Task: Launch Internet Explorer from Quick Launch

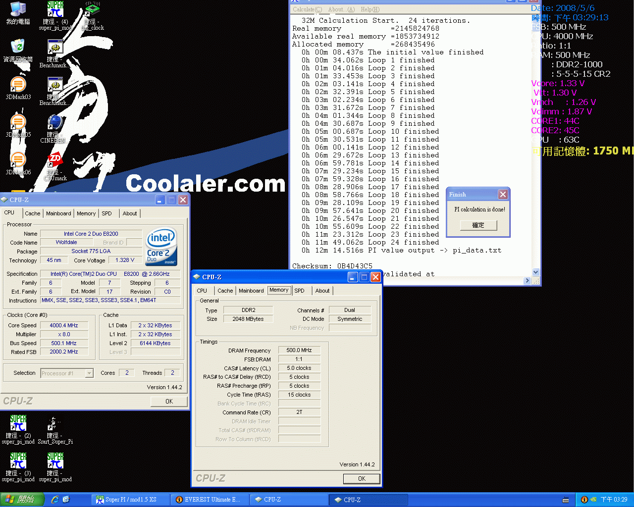Action: tap(55, 500)
